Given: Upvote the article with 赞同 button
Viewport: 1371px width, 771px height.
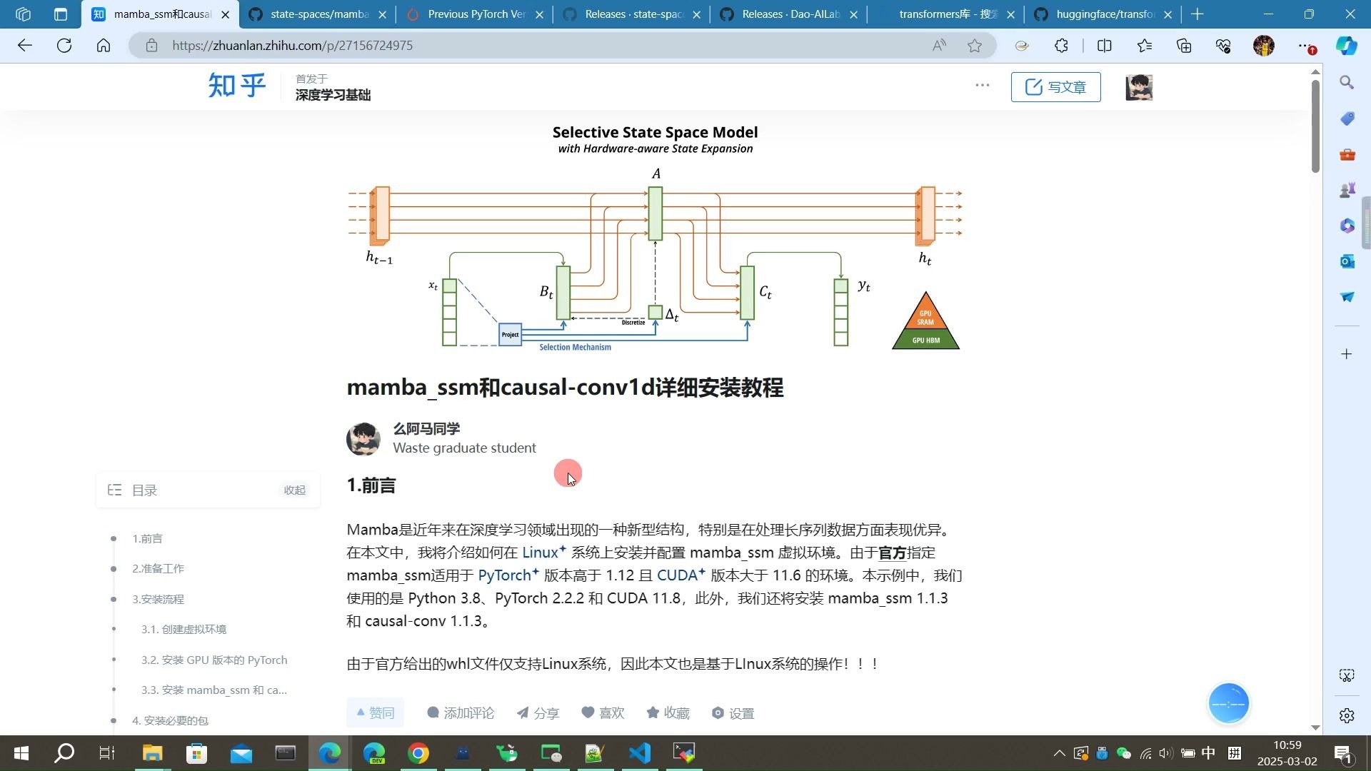Looking at the screenshot, I should pyautogui.click(x=375, y=712).
